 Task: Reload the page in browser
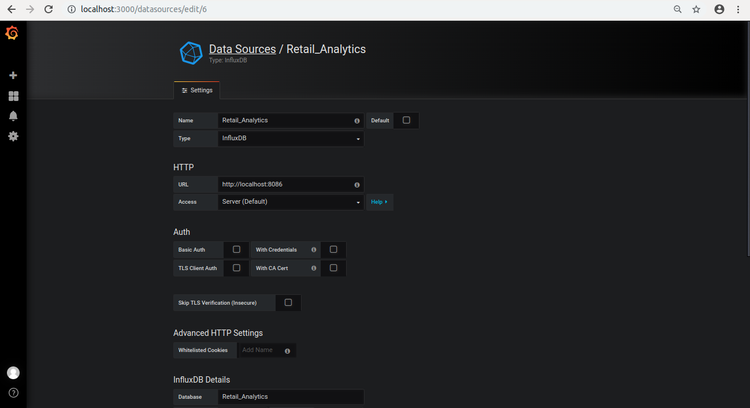point(49,9)
